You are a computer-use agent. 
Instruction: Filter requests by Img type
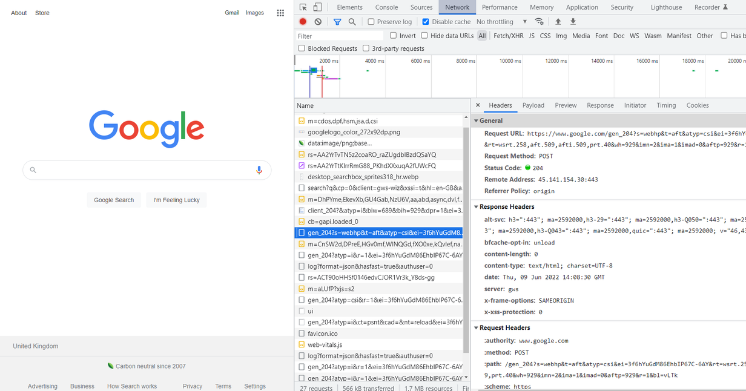561,36
